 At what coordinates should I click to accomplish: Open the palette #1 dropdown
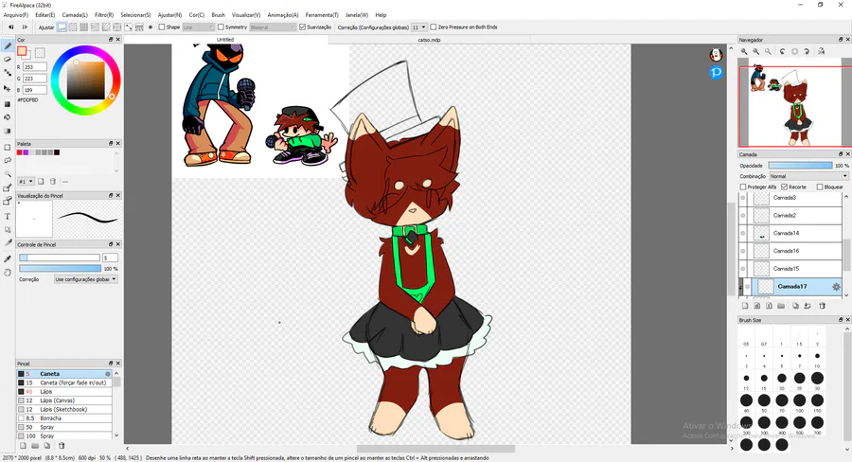[27, 182]
